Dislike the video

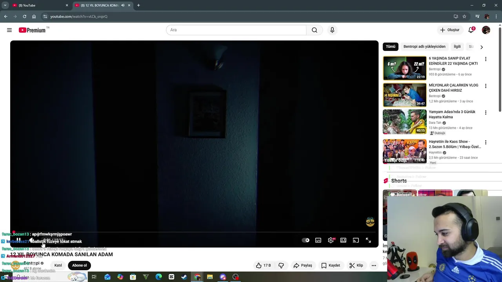click(x=281, y=266)
